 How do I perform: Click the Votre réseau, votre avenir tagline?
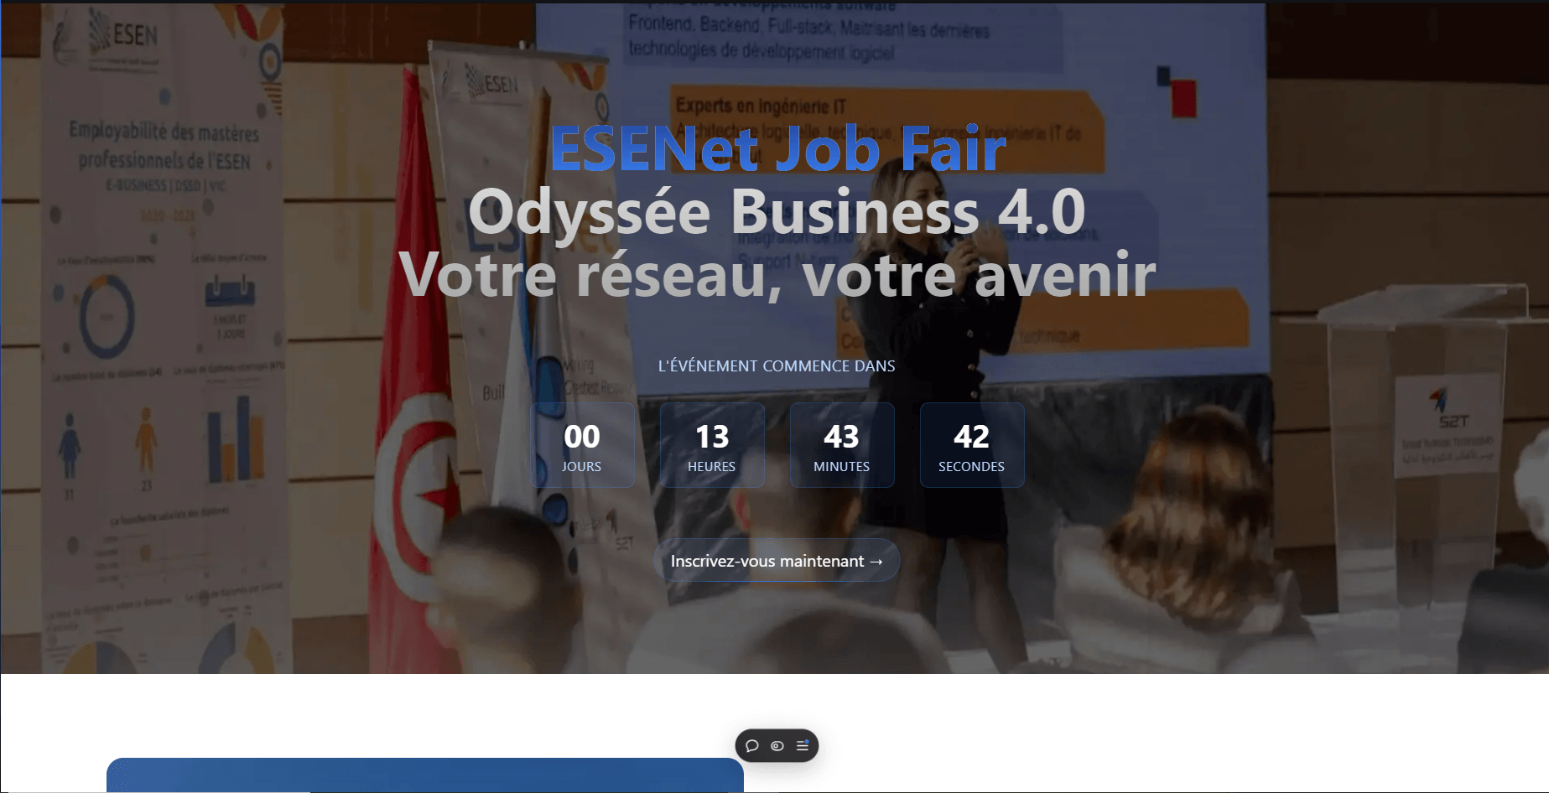pyautogui.click(x=777, y=274)
